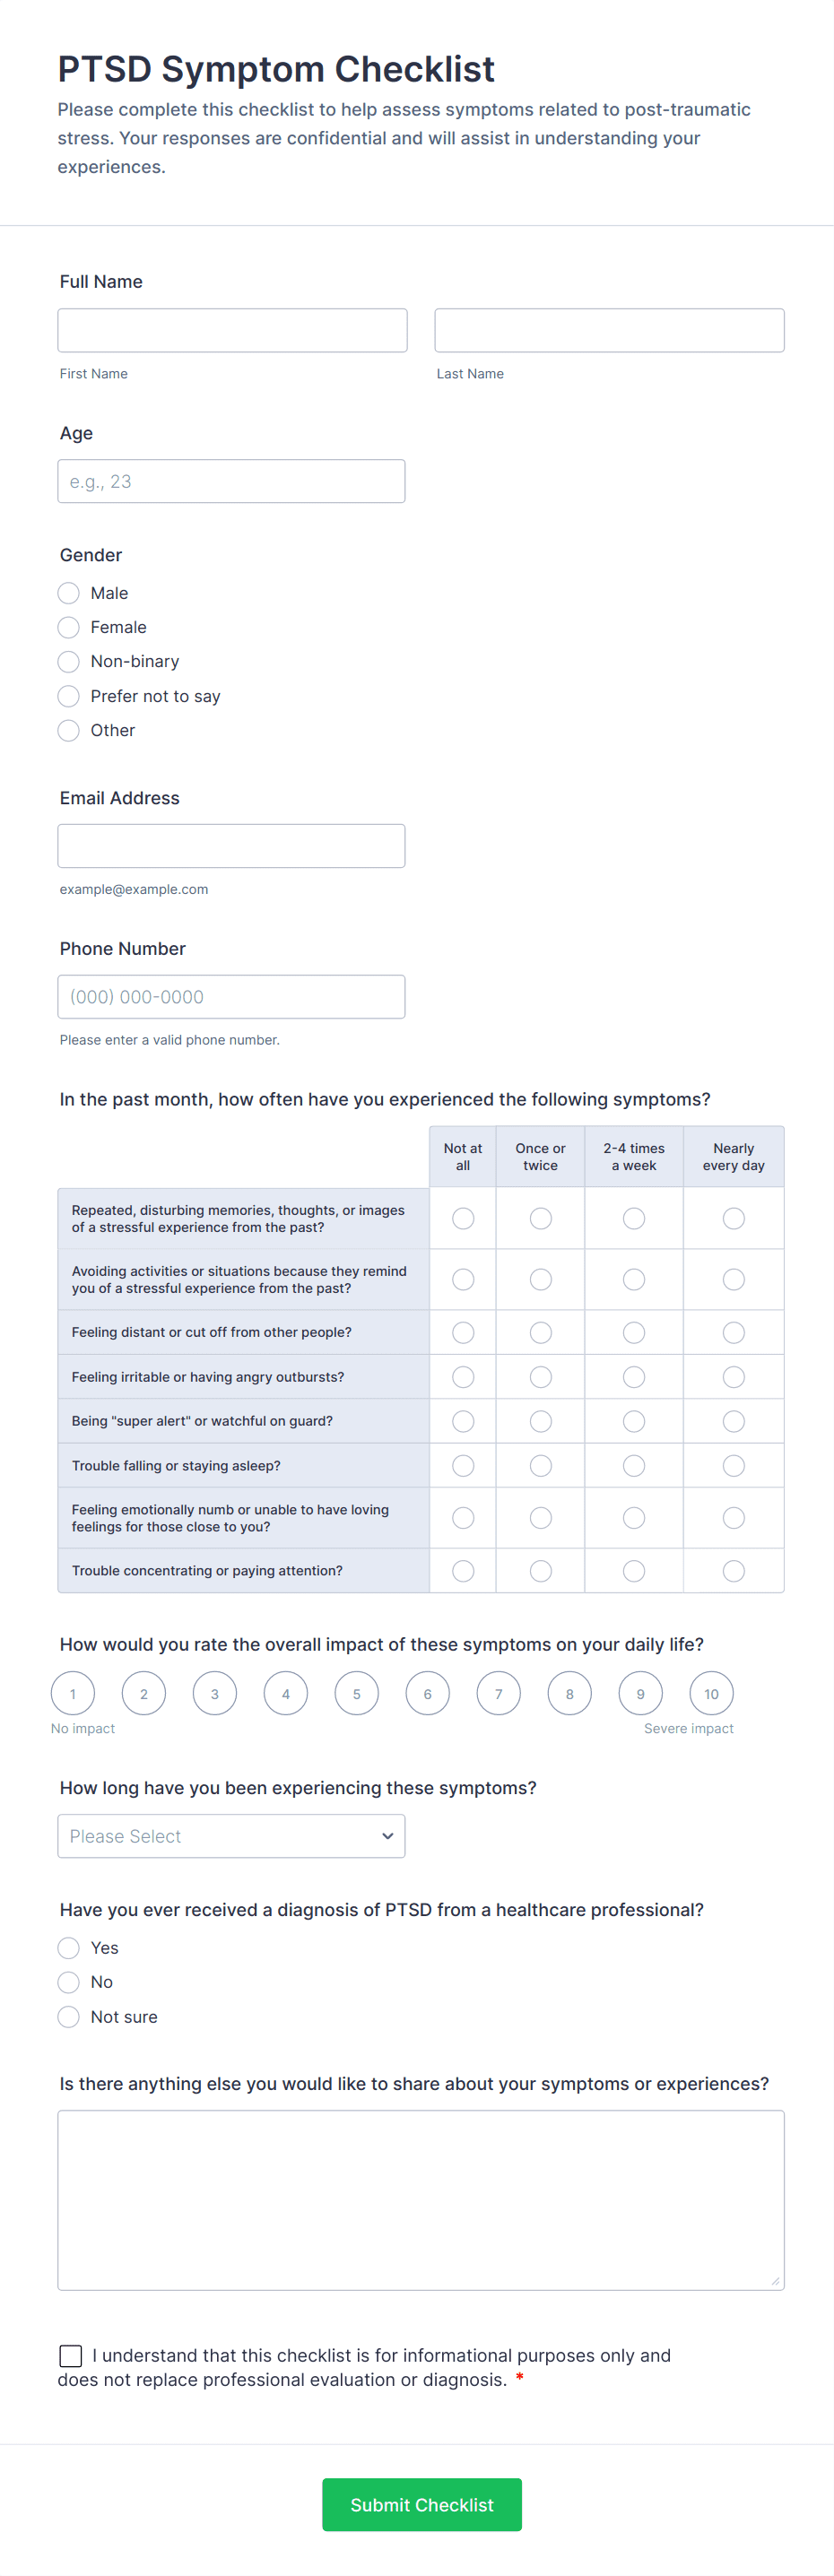Select 'Not sure' for PTSD diagnosis question
The width and height of the screenshot is (834, 2576).
(68, 2016)
